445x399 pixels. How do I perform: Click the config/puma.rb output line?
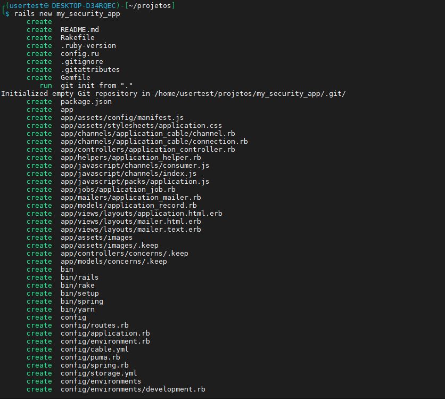(90, 357)
